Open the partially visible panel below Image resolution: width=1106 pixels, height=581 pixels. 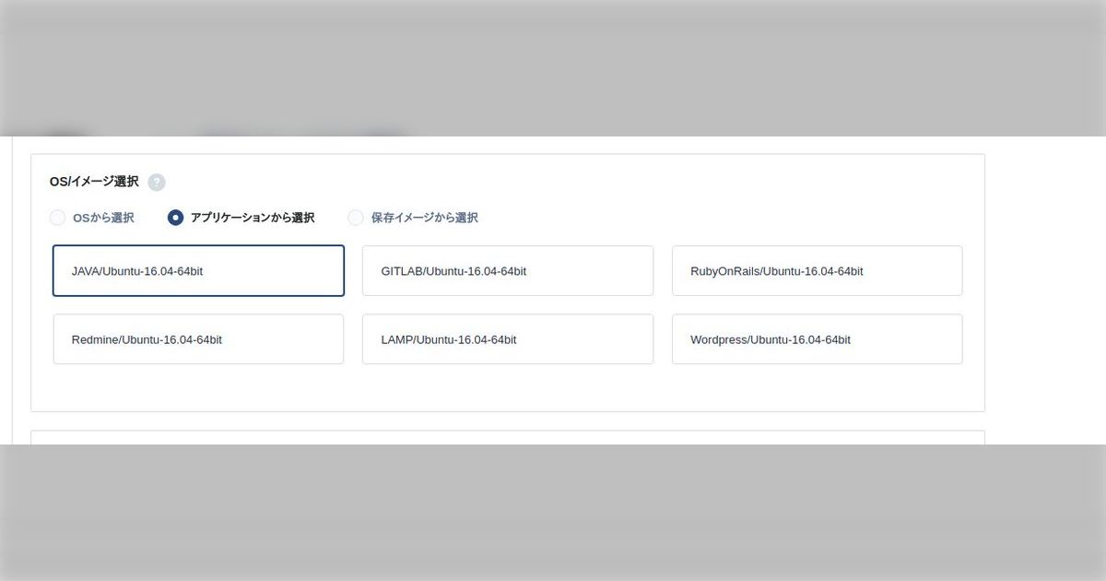point(507,440)
